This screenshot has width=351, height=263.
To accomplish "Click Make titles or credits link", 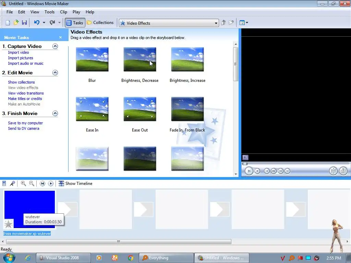I will (25, 99).
